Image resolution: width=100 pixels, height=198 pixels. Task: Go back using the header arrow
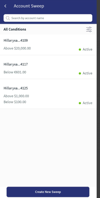click(x=5, y=6)
